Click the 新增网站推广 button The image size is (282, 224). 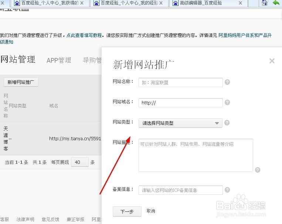tap(21, 82)
